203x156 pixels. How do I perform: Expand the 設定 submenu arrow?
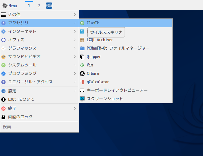point(75,91)
